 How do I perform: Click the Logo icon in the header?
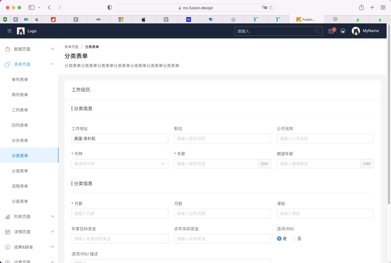point(21,30)
